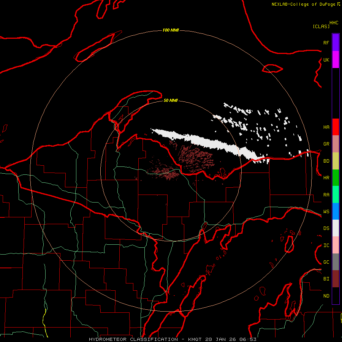This screenshot has height=342, width=342.
Task: Select the GR salmon legend swatch
Action: (x=336, y=144)
